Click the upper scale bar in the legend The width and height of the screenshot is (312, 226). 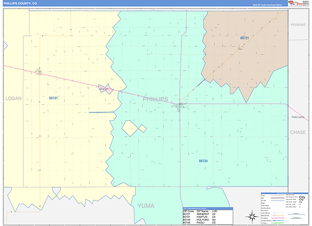[x=296, y=214]
